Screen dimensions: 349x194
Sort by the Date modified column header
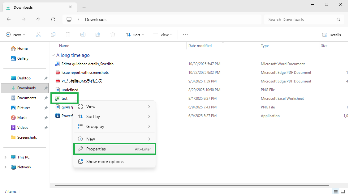click(200, 46)
